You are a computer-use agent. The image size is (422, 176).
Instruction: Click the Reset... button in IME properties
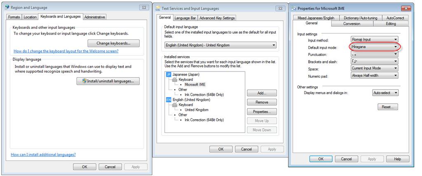[387, 107]
